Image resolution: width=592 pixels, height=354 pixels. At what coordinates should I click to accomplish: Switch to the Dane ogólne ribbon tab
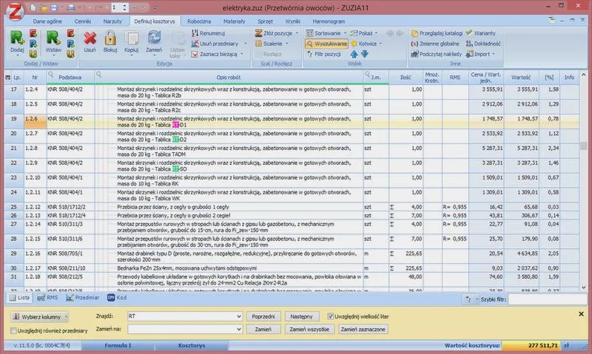coord(47,21)
